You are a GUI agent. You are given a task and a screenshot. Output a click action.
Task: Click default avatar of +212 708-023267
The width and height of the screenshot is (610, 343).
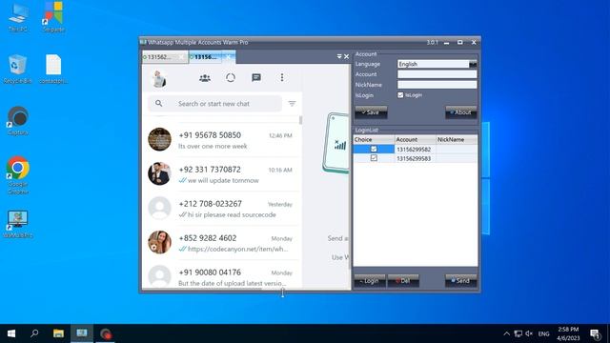(x=159, y=208)
